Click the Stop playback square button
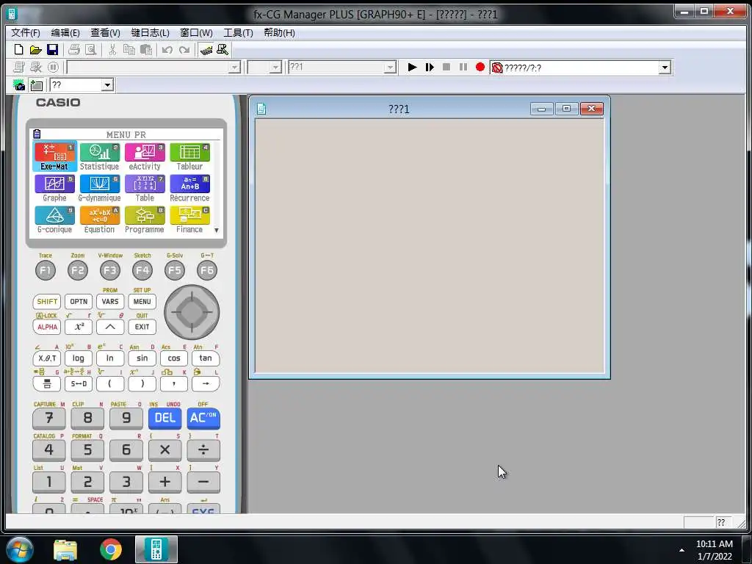 (x=446, y=67)
